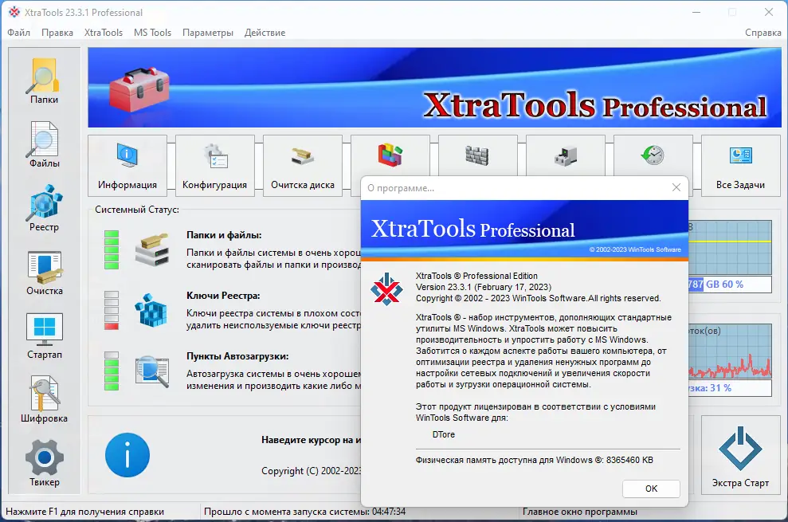Click the Информация tile
The height and width of the screenshot is (522, 788).
click(127, 166)
